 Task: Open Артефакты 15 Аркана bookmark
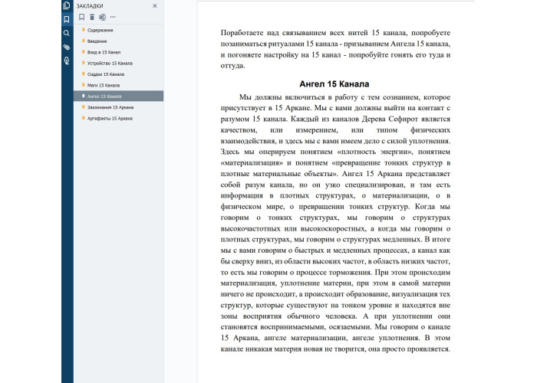(110, 119)
